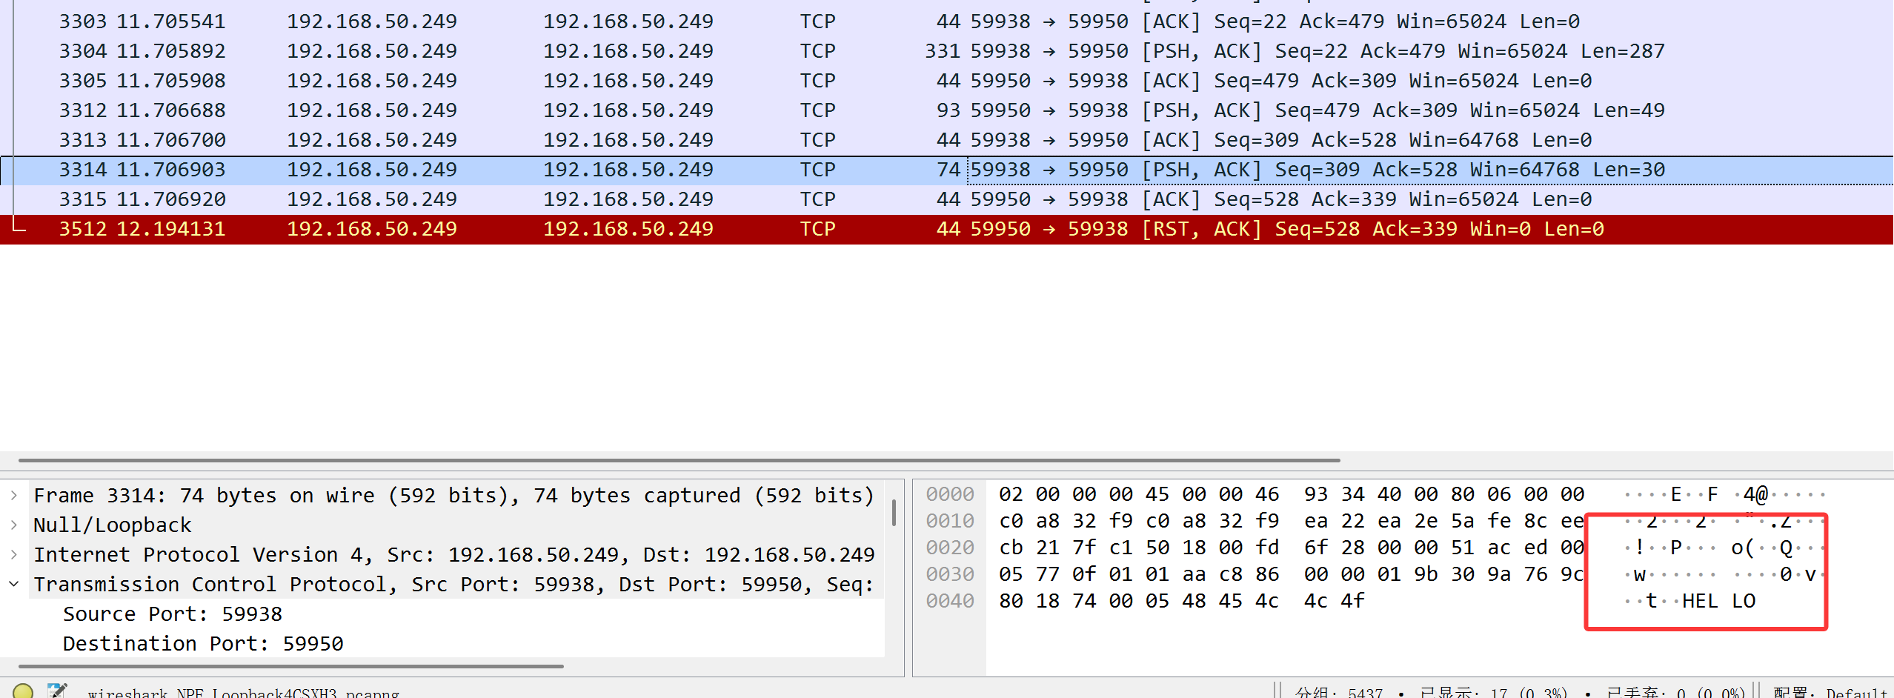Expand Internet Protocol Version 4 details

(x=14, y=554)
